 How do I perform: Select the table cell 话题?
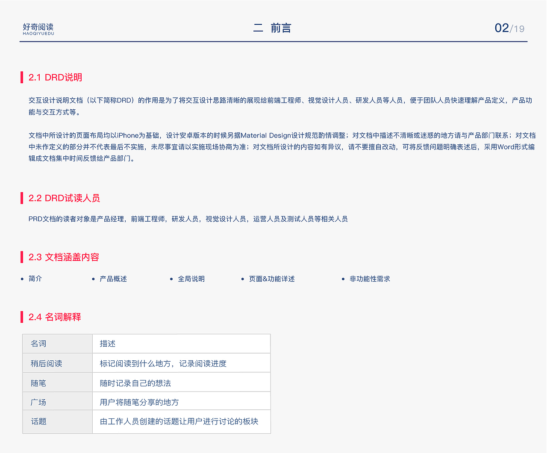click(x=58, y=422)
